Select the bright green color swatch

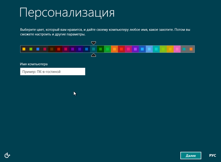[x=107, y=49]
